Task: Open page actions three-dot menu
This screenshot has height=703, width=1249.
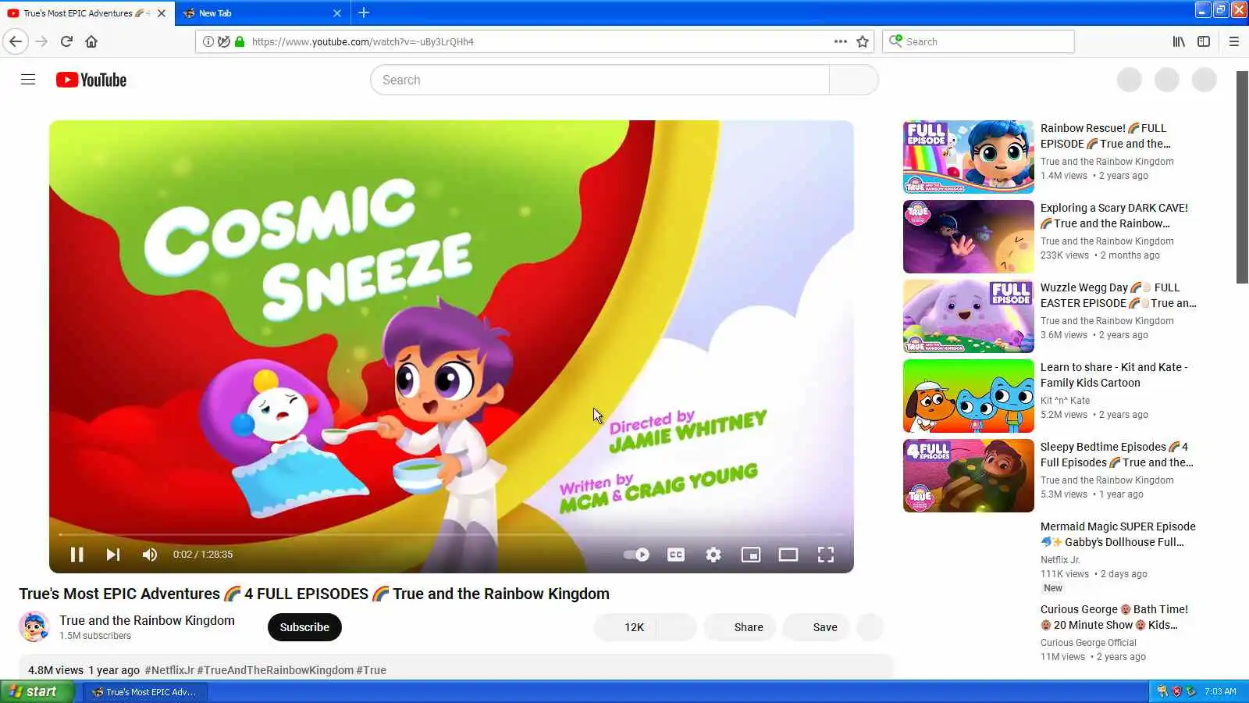Action: pos(840,41)
